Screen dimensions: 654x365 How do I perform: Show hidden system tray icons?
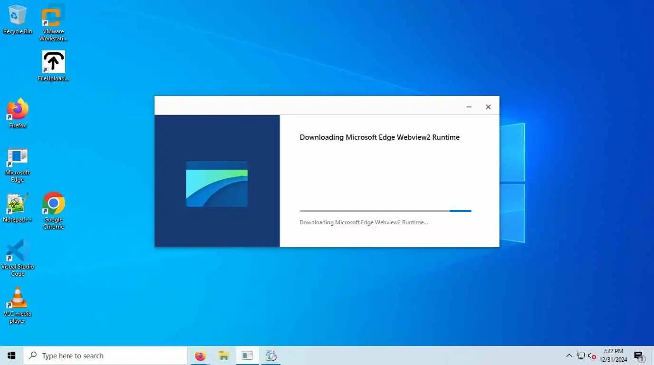569,355
